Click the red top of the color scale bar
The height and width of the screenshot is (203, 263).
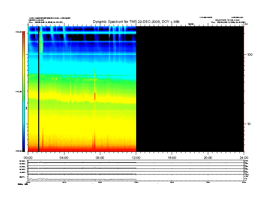click(x=23, y=36)
